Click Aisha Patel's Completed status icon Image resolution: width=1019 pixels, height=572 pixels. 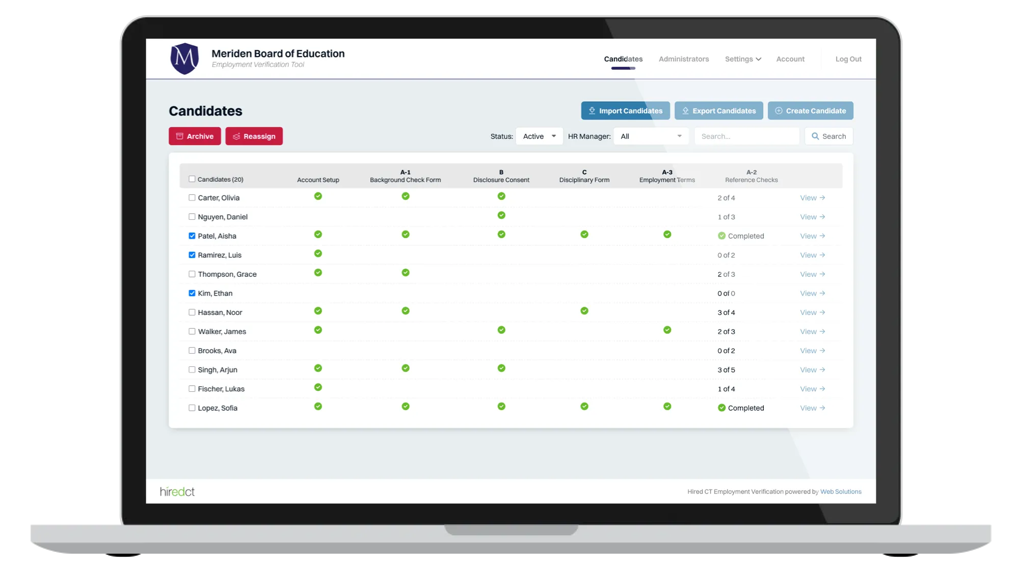(x=721, y=236)
